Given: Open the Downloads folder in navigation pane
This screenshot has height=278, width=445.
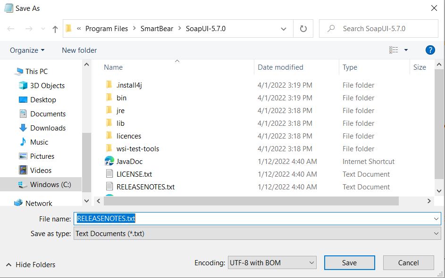Looking at the screenshot, I should 48,128.
